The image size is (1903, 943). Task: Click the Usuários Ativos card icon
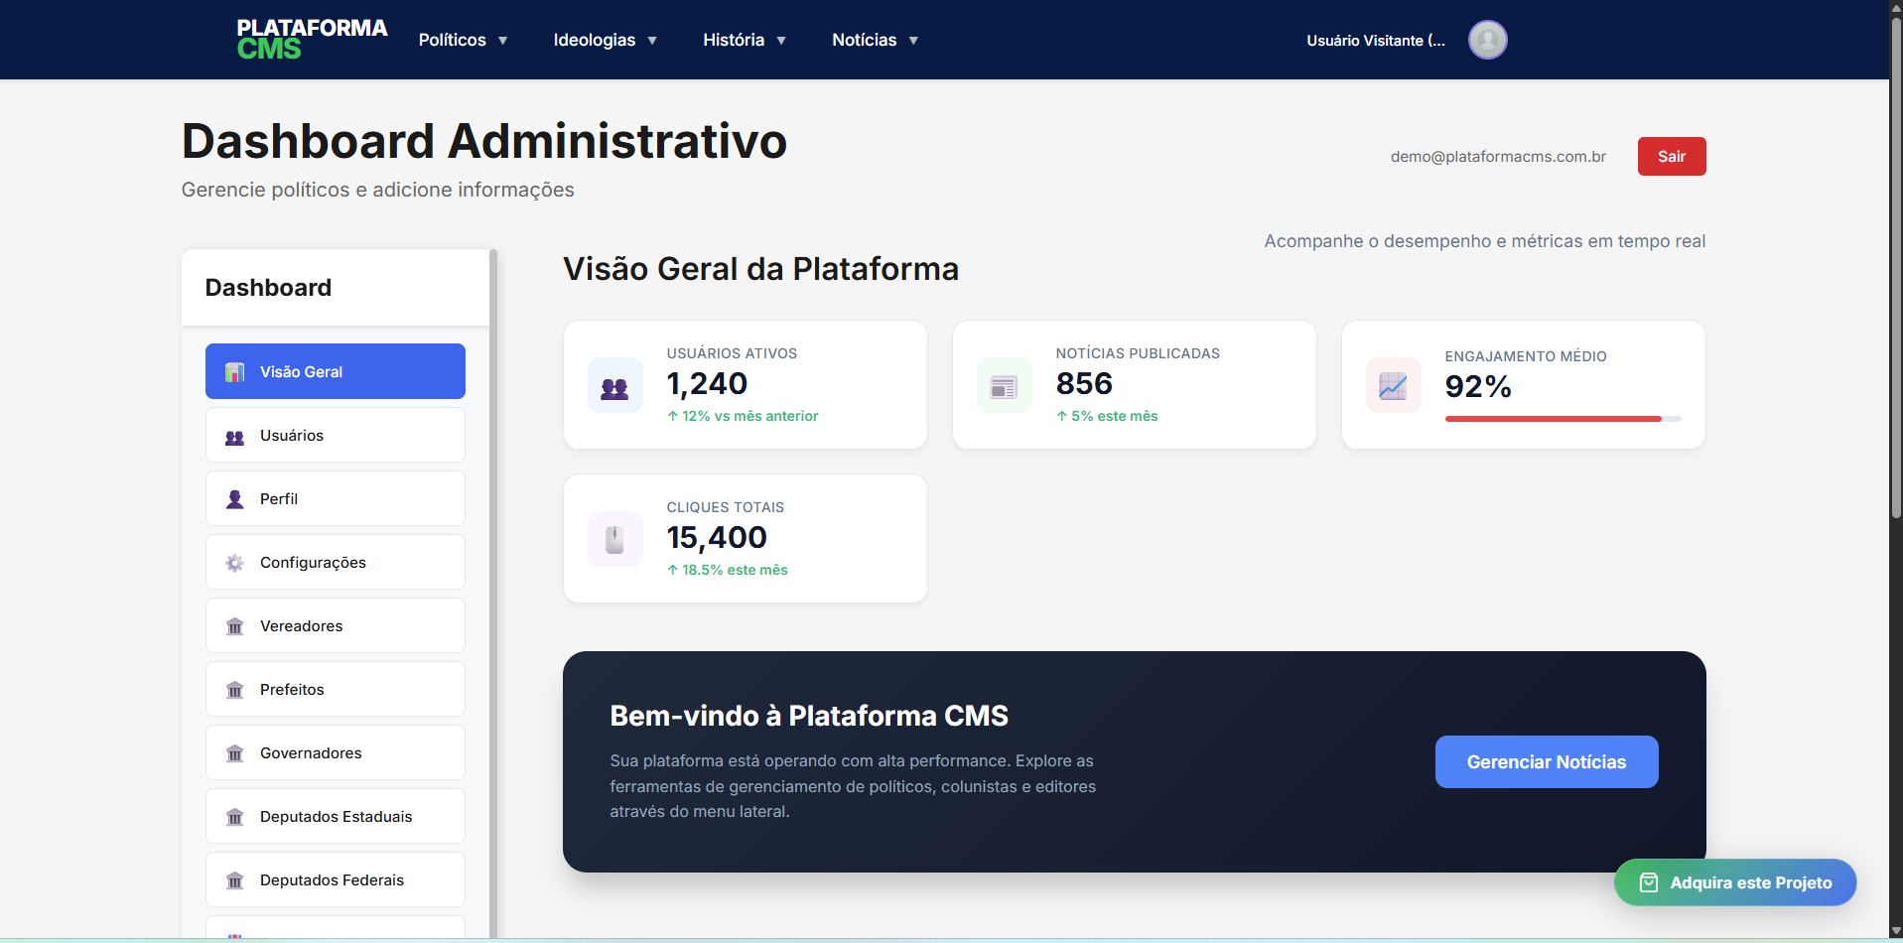tap(614, 385)
